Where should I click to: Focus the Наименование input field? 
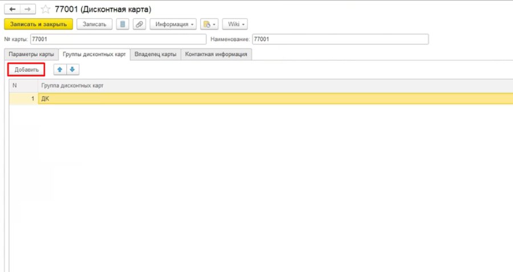[340, 39]
